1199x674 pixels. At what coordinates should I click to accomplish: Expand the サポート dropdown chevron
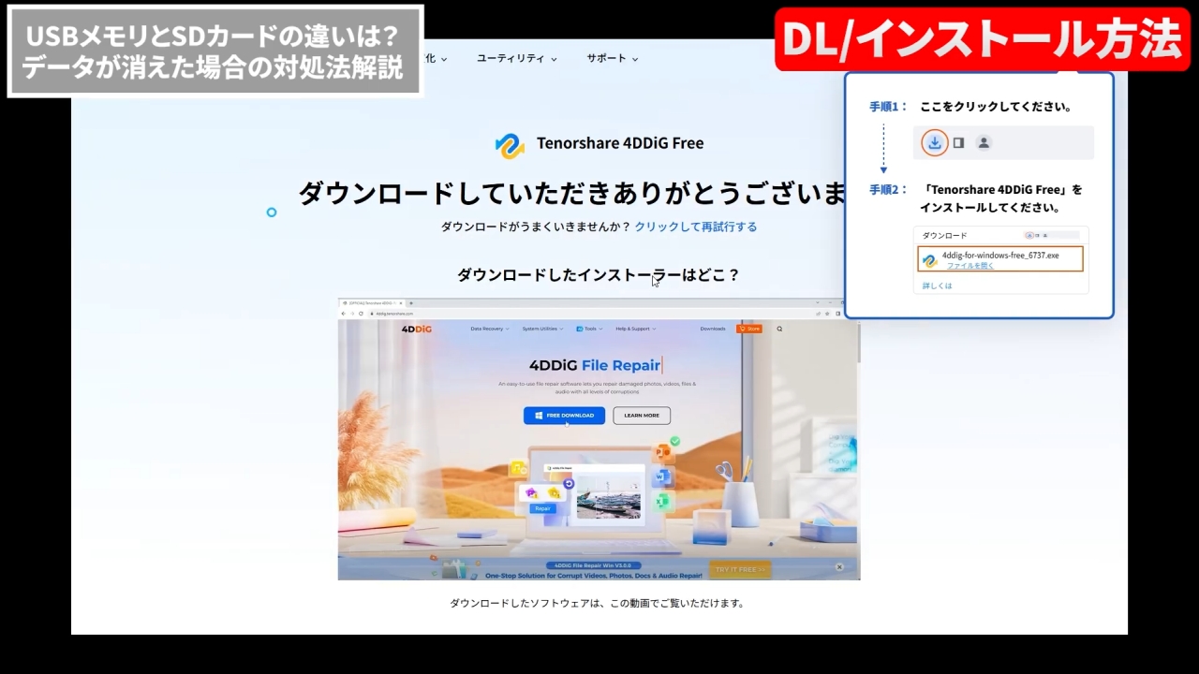[635, 59]
